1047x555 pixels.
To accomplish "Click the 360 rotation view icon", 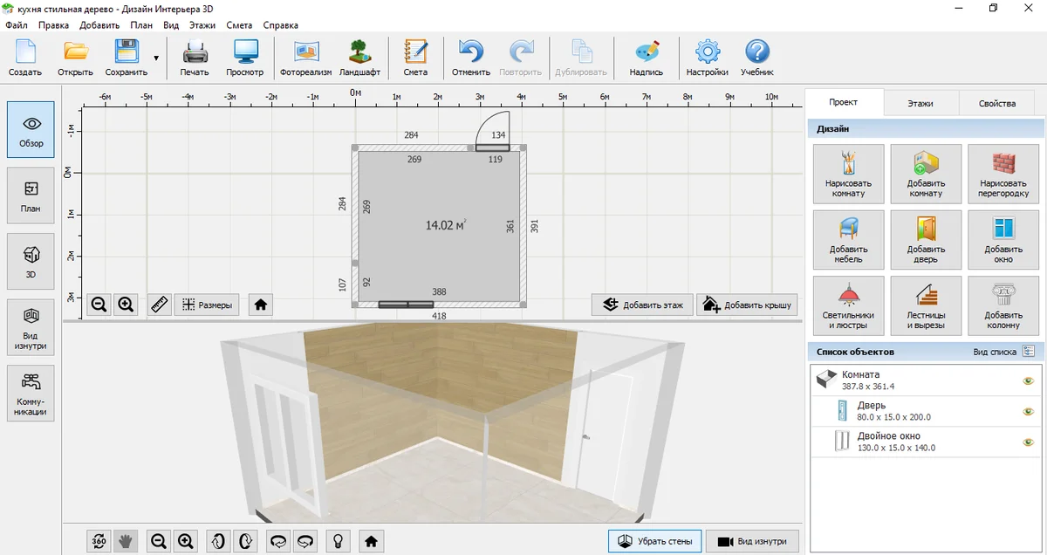I will pos(99,541).
